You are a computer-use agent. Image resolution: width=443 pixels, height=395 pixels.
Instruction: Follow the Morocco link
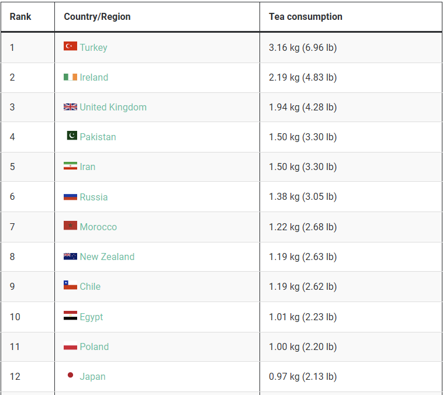click(x=98, y=227)
